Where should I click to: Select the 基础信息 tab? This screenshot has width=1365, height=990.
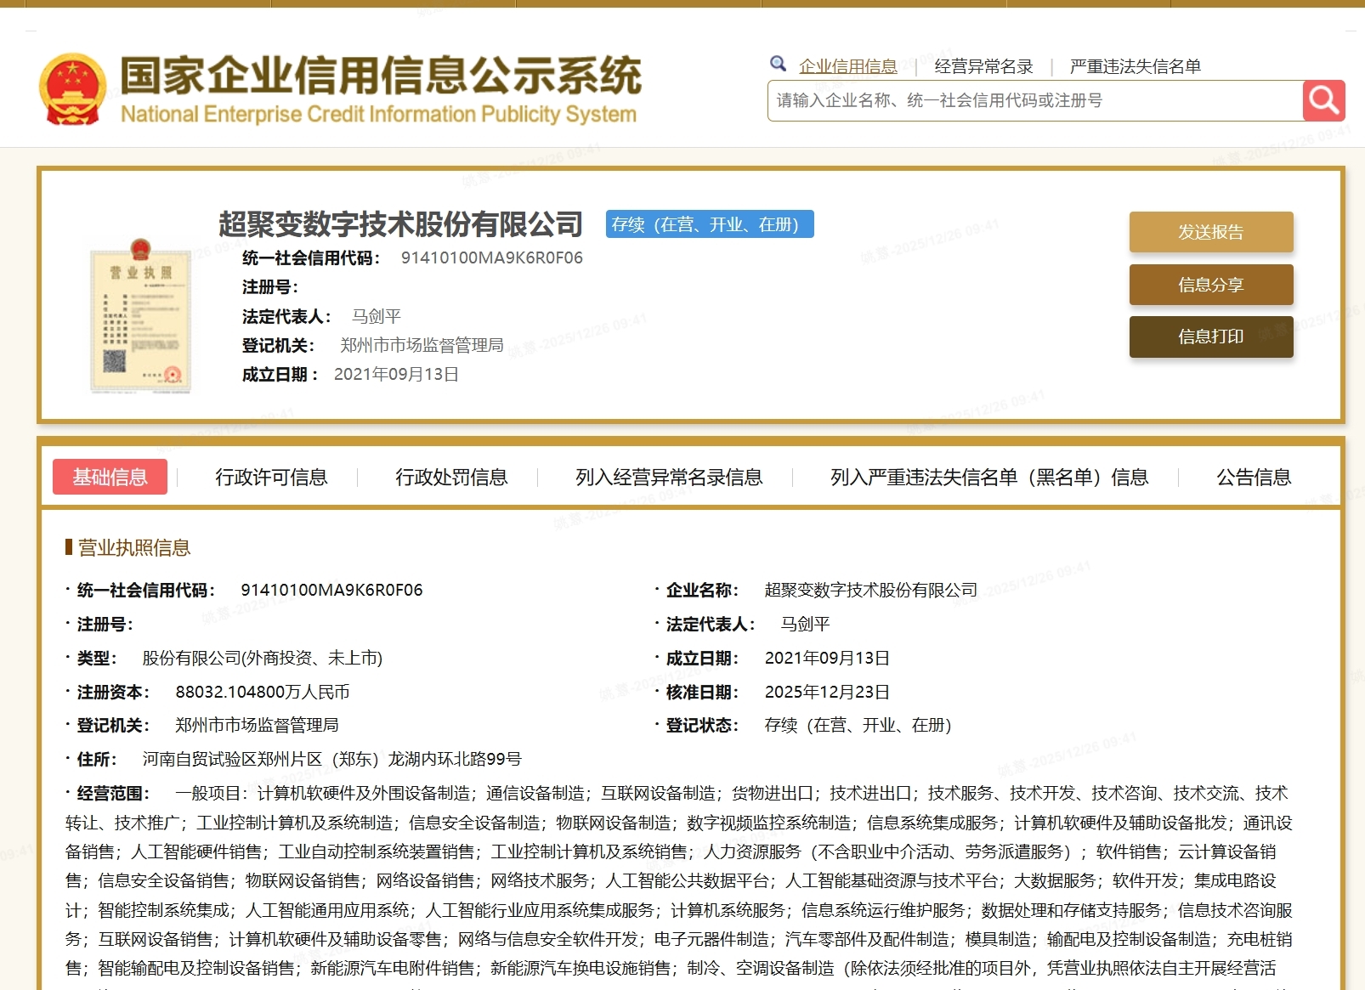click(x=110, y=477)
